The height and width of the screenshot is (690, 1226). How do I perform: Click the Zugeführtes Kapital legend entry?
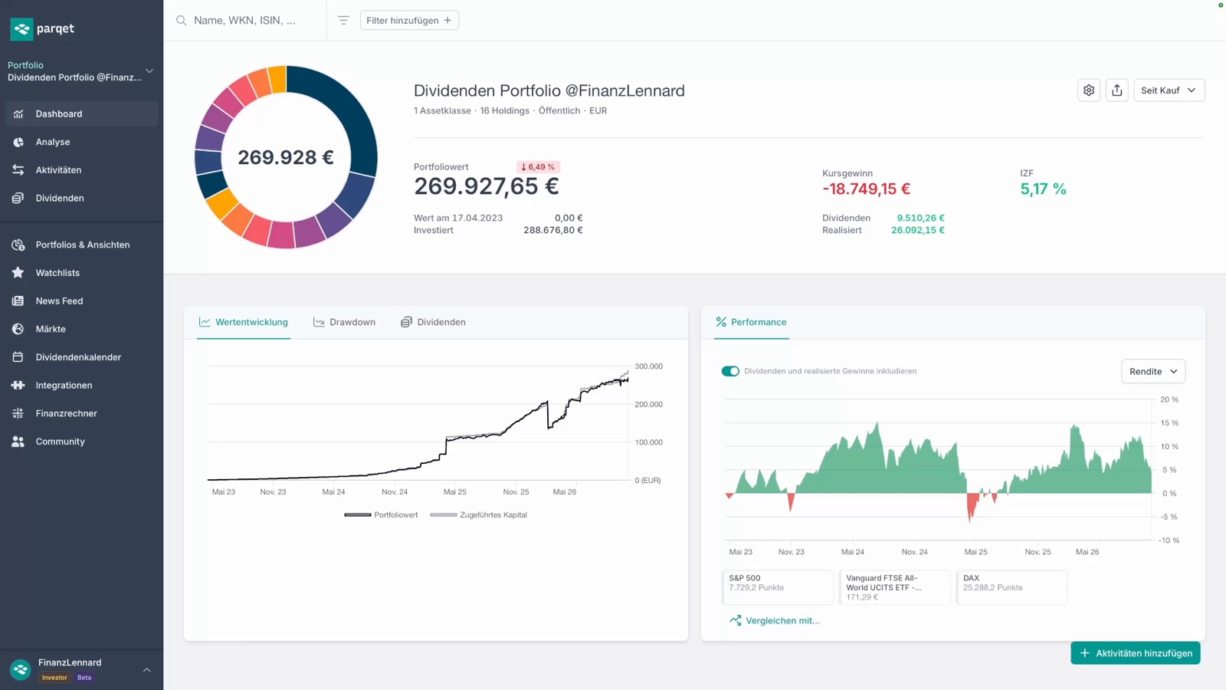pos(479,515)
